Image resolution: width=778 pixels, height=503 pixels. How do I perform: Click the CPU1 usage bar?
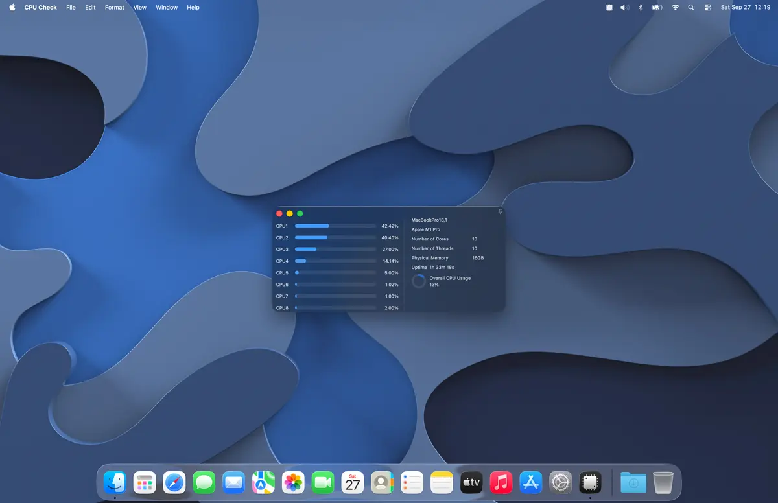click(x=335, y=226)
